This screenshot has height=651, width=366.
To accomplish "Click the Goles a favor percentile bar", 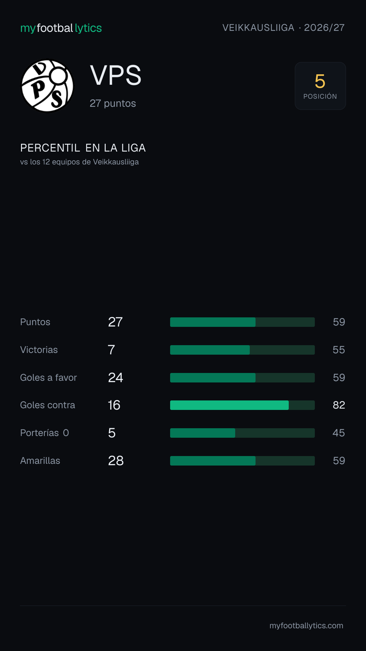I will coord(242,378).
